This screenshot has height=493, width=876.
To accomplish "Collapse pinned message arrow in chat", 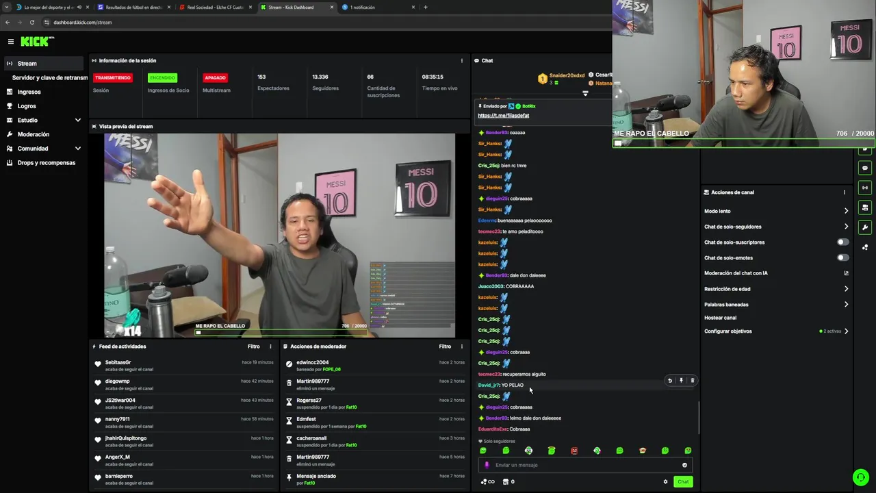I will tap(585, 93).
